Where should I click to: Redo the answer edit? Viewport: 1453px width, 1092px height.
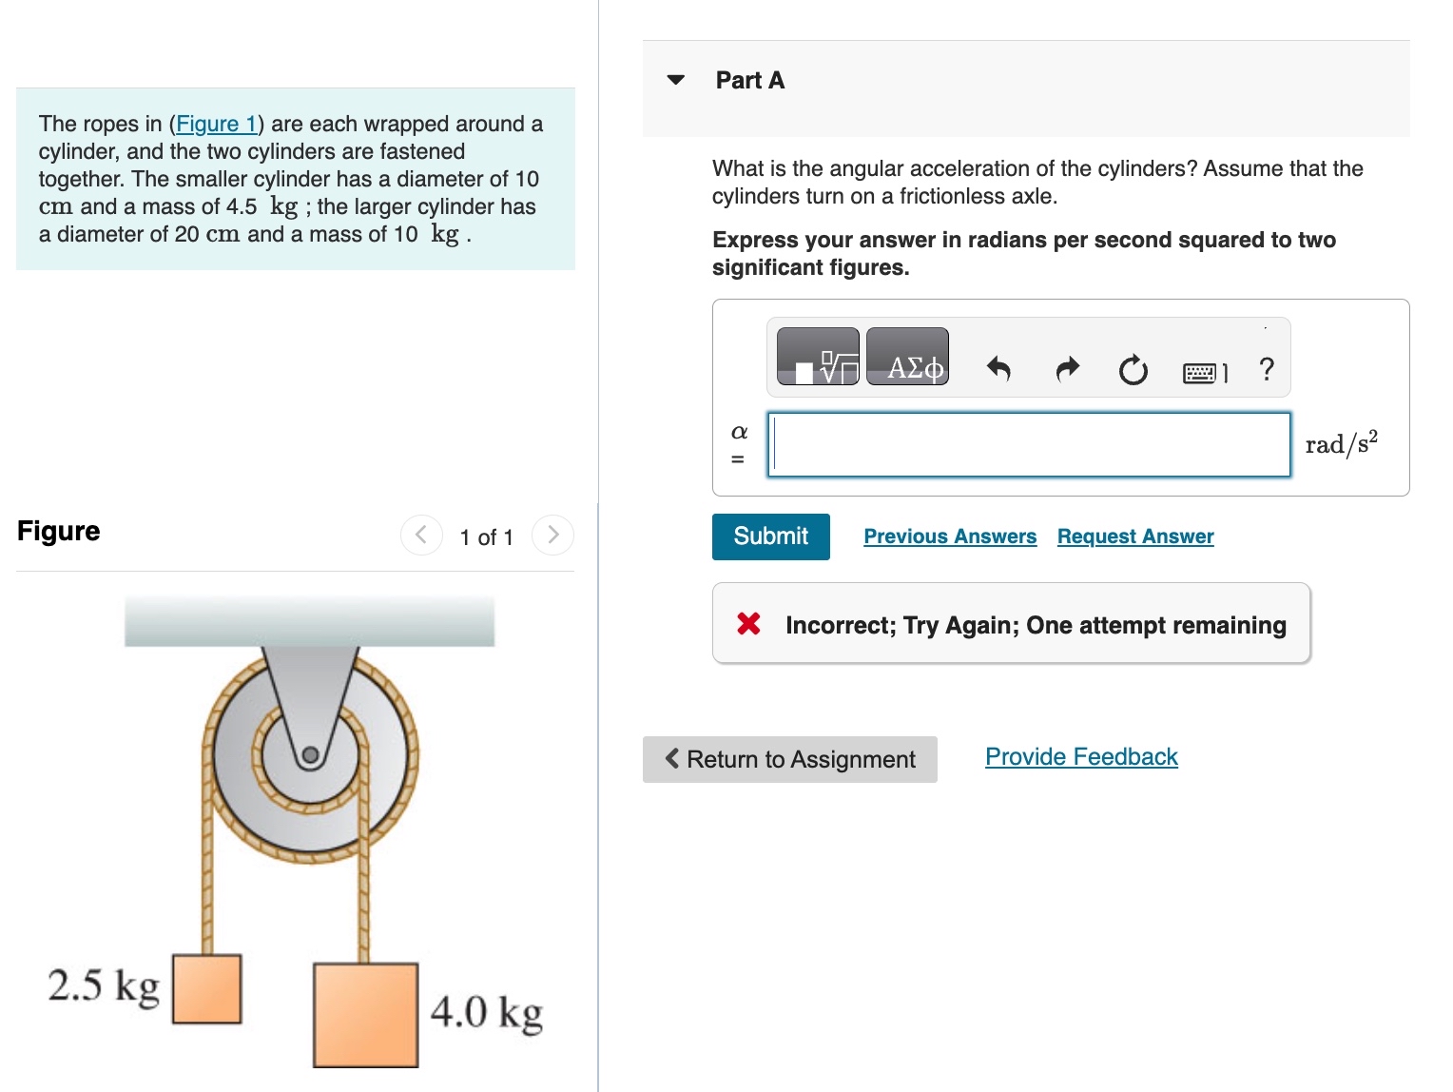coord(1065,370)
